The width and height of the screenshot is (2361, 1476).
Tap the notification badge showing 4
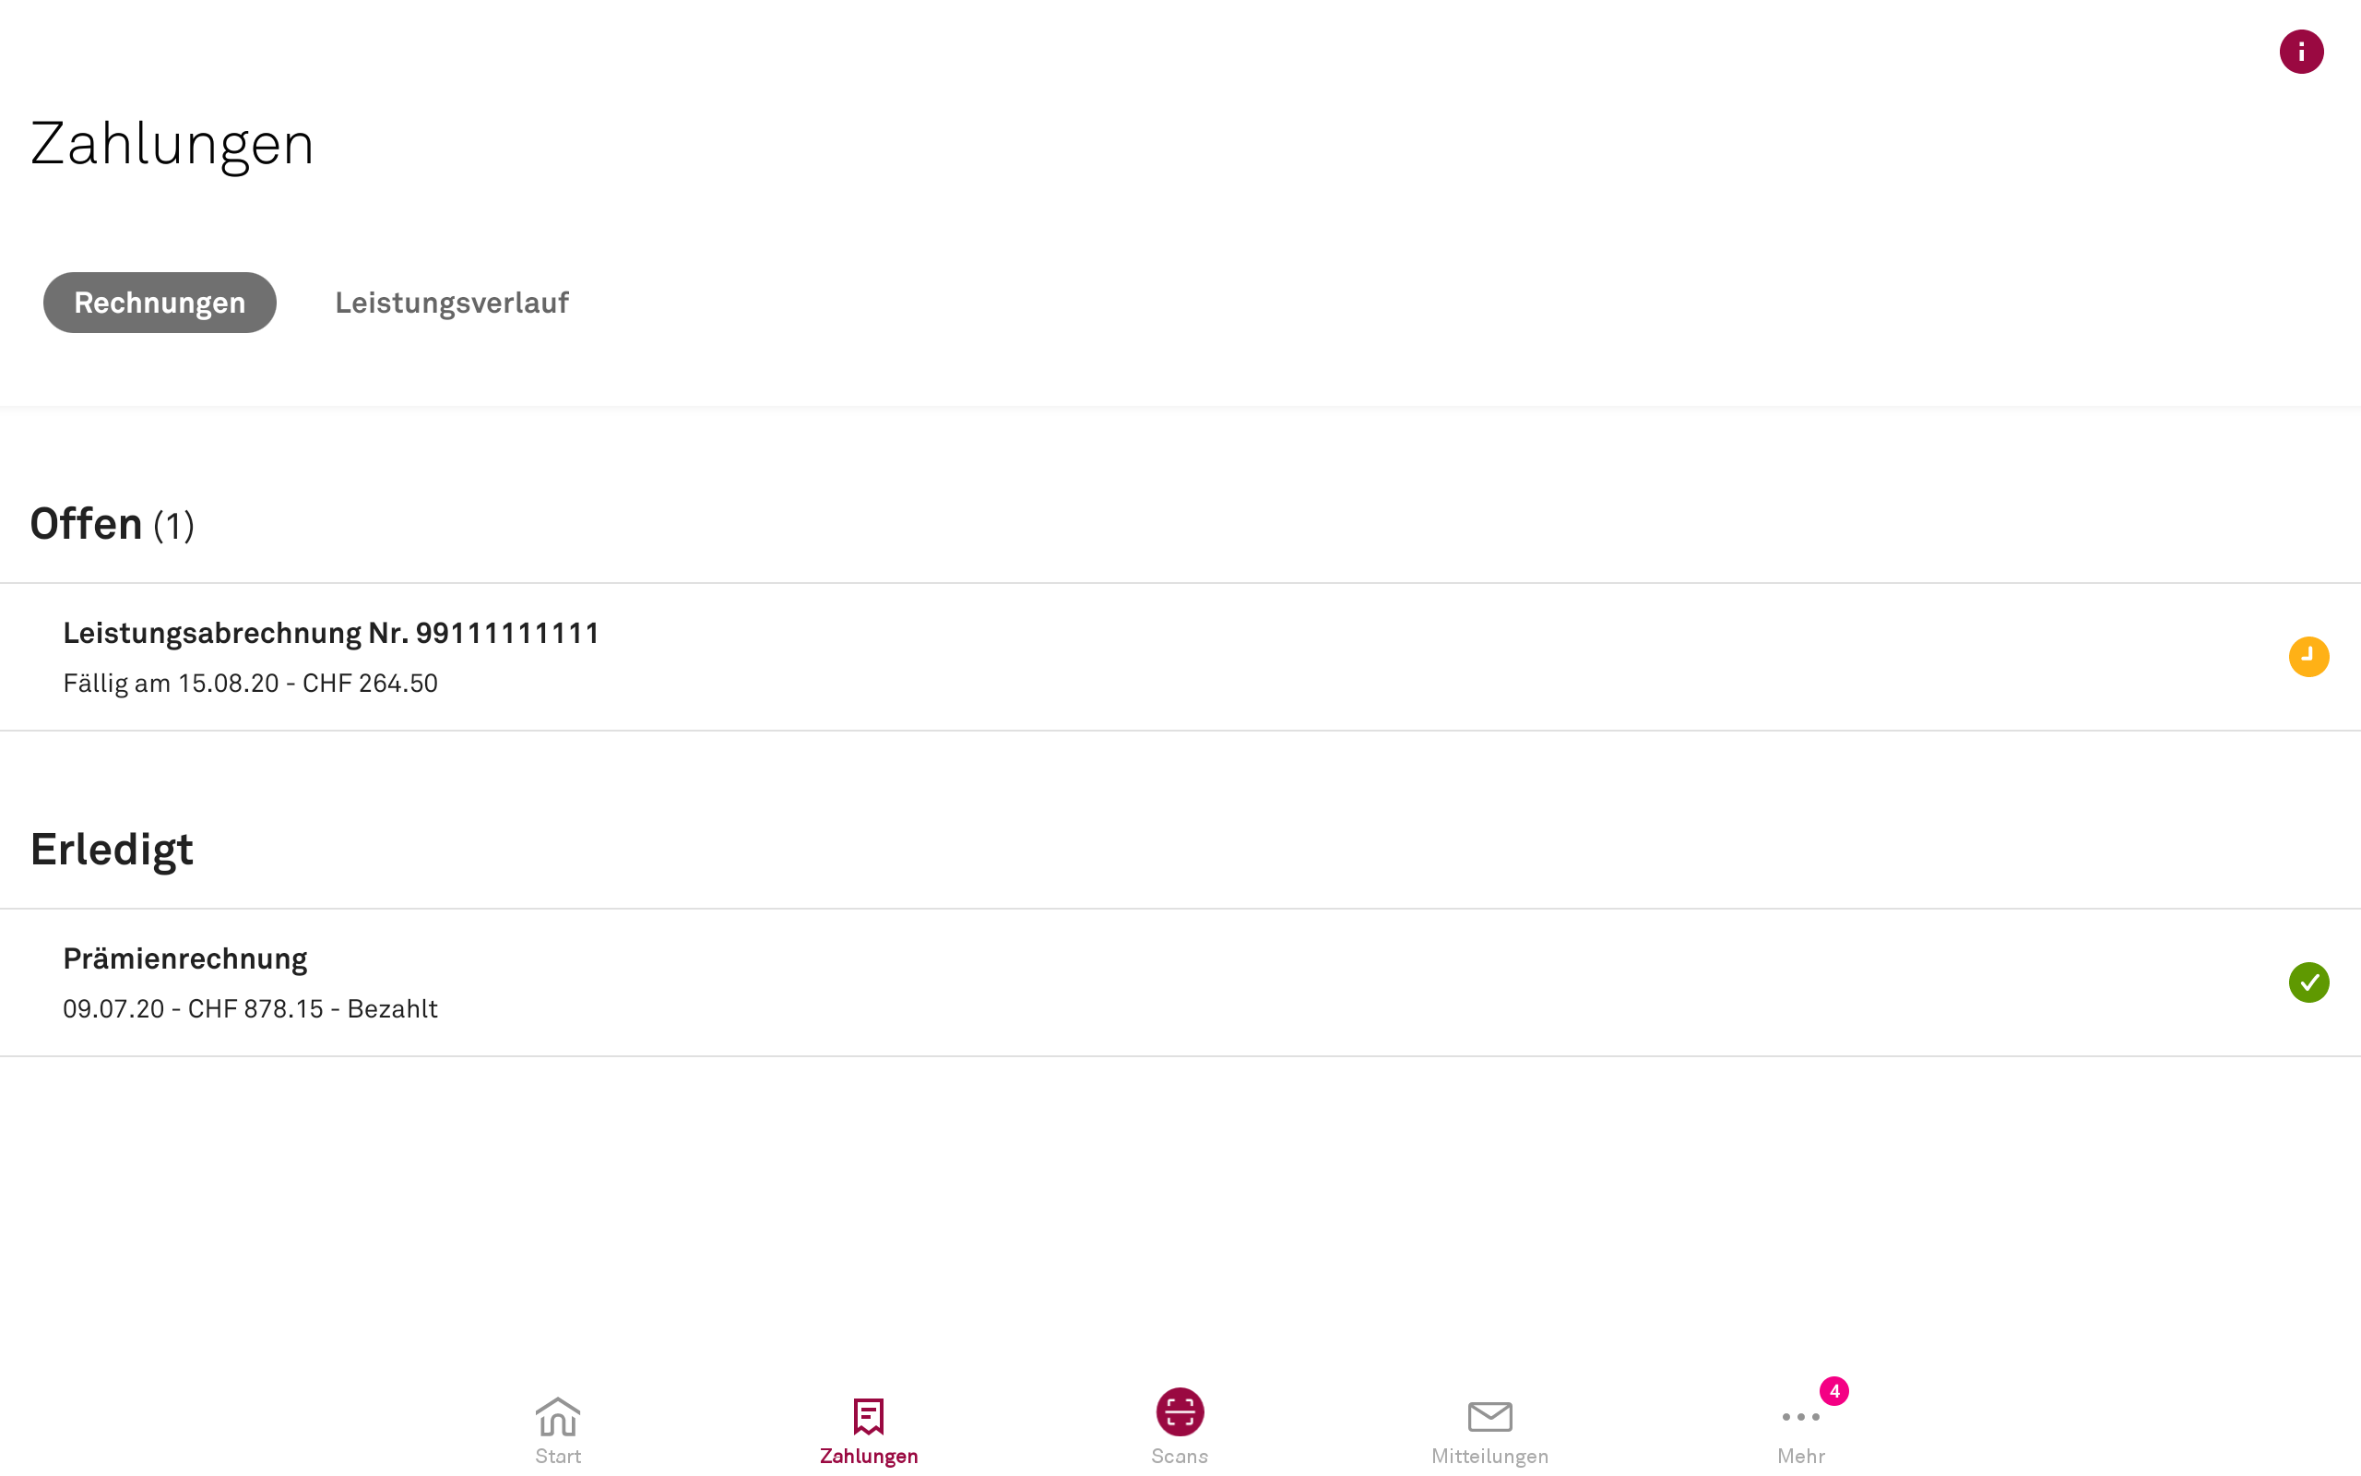pyautogui.click(x=1834, y=1391)
